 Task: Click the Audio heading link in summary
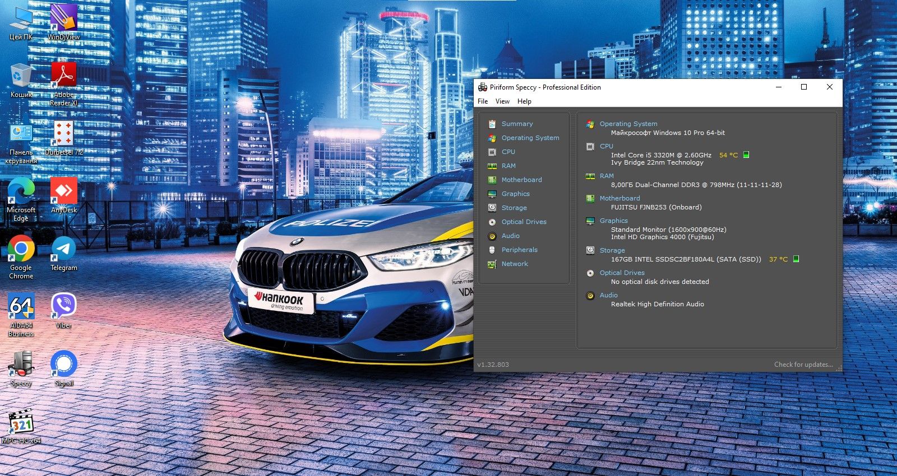[608, 295]
